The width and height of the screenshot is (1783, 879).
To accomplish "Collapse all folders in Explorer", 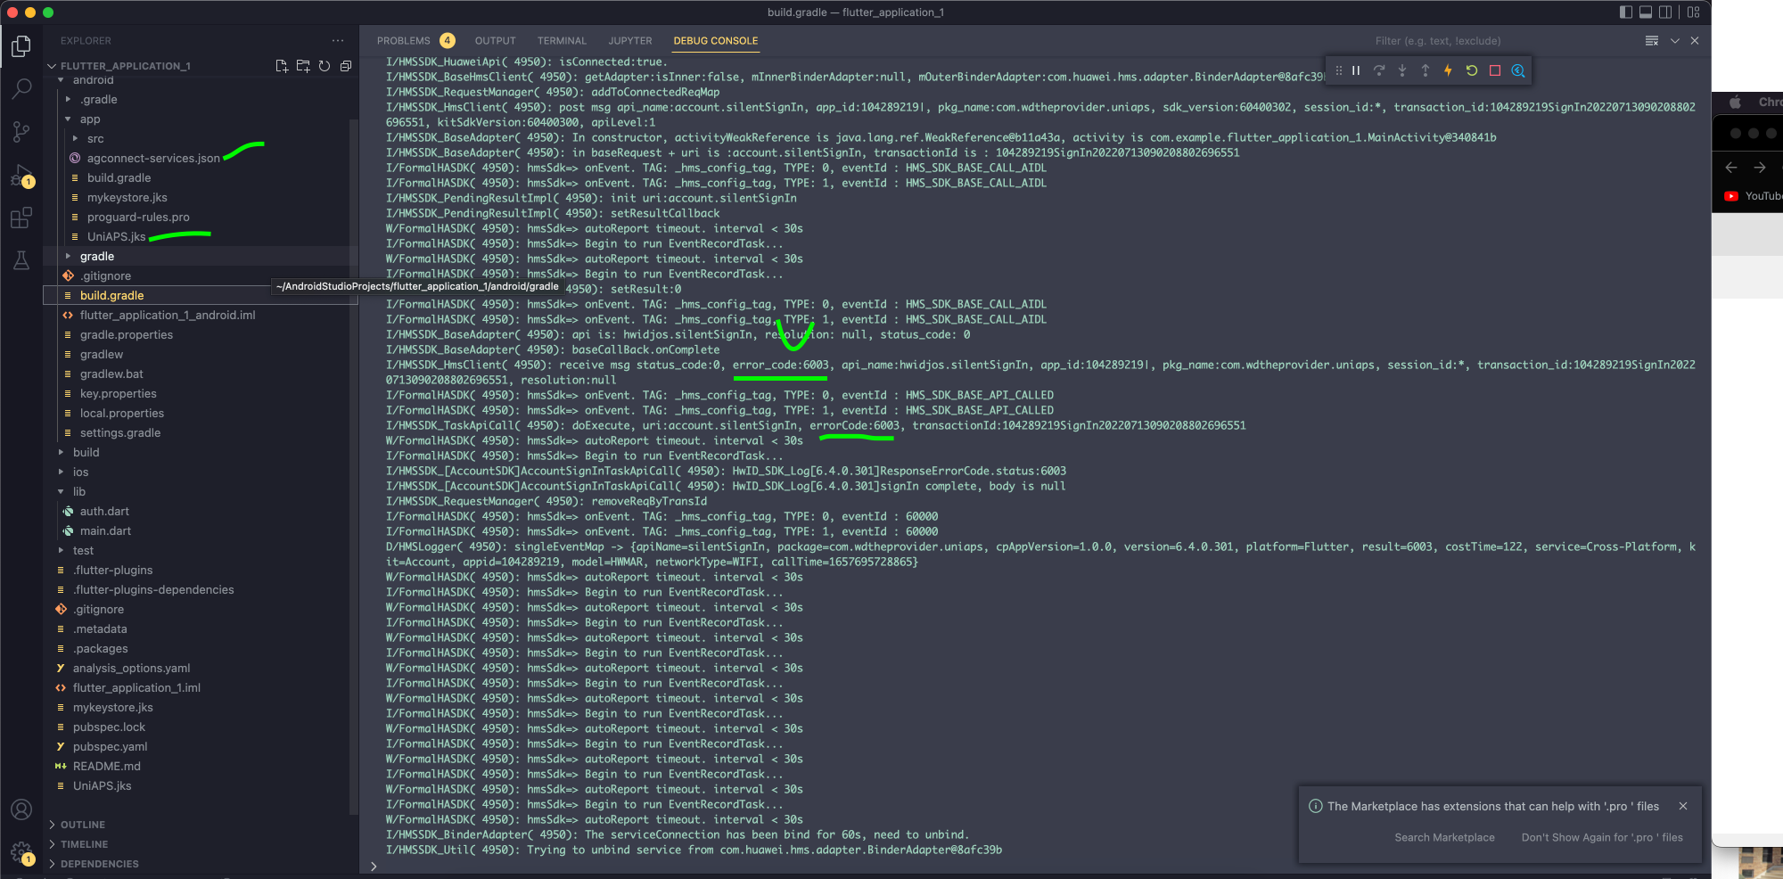I will tap(346, 66).
